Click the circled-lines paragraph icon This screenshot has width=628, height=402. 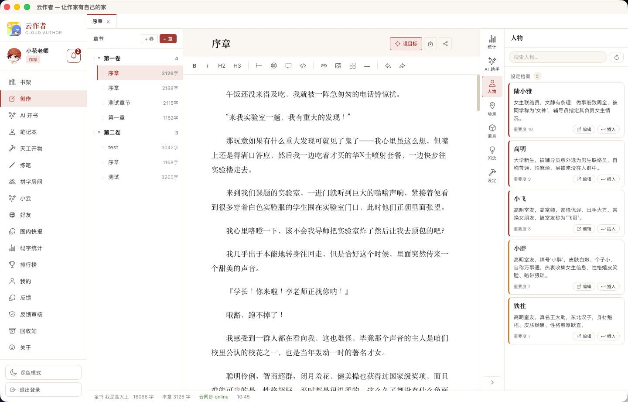tap(274, 66)
